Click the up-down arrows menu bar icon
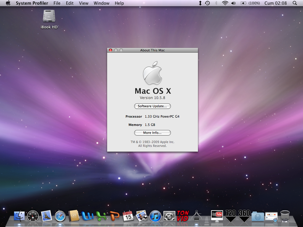Screen dimensions: 303x227 point(200,3)
